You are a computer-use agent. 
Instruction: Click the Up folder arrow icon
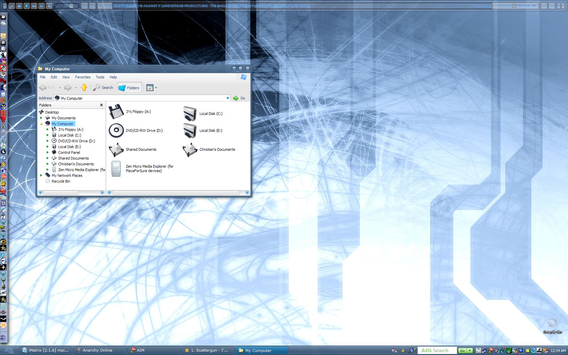click(84, 88)
